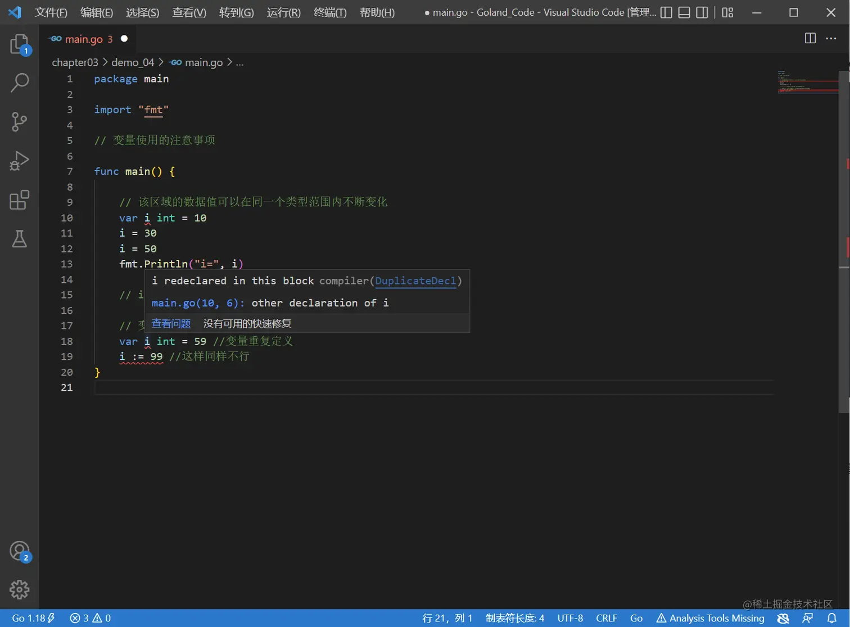Click Go 1.18 version status item
The height and width of the screenshot is (627, 850).
(33, 618)
